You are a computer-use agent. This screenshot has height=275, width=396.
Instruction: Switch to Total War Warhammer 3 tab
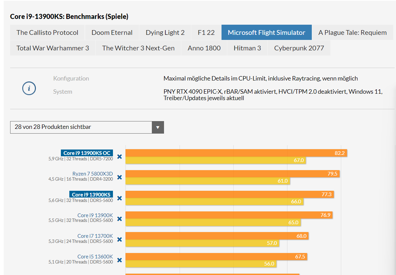point(52,48)
